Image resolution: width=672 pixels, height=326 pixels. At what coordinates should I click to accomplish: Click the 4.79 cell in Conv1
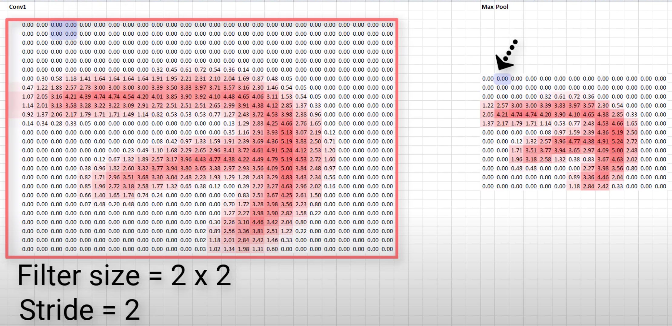[x=272, y=159]
